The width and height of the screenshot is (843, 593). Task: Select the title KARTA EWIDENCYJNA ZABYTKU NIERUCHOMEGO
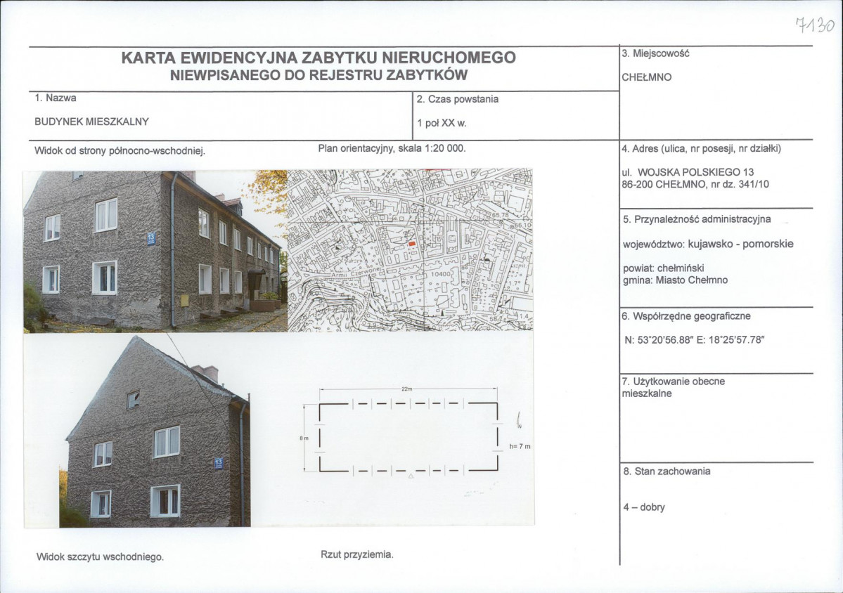click(318, 58)
